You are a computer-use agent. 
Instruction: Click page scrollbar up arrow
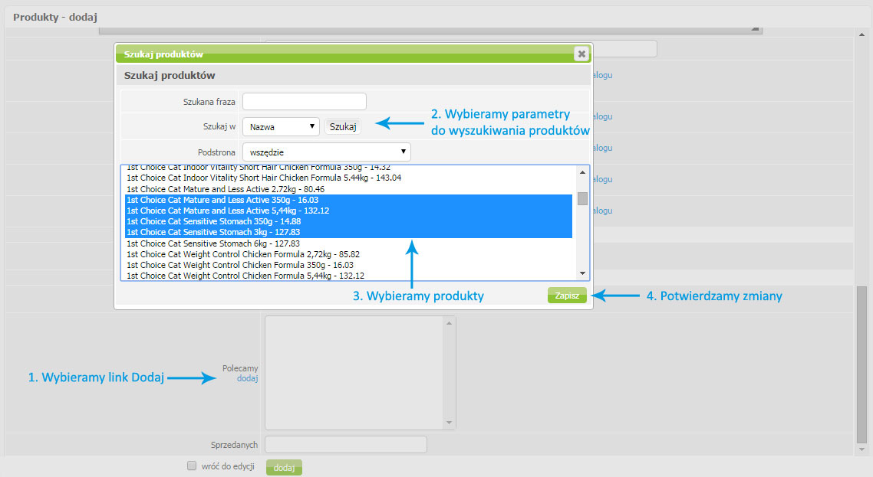tap(861, 34)
